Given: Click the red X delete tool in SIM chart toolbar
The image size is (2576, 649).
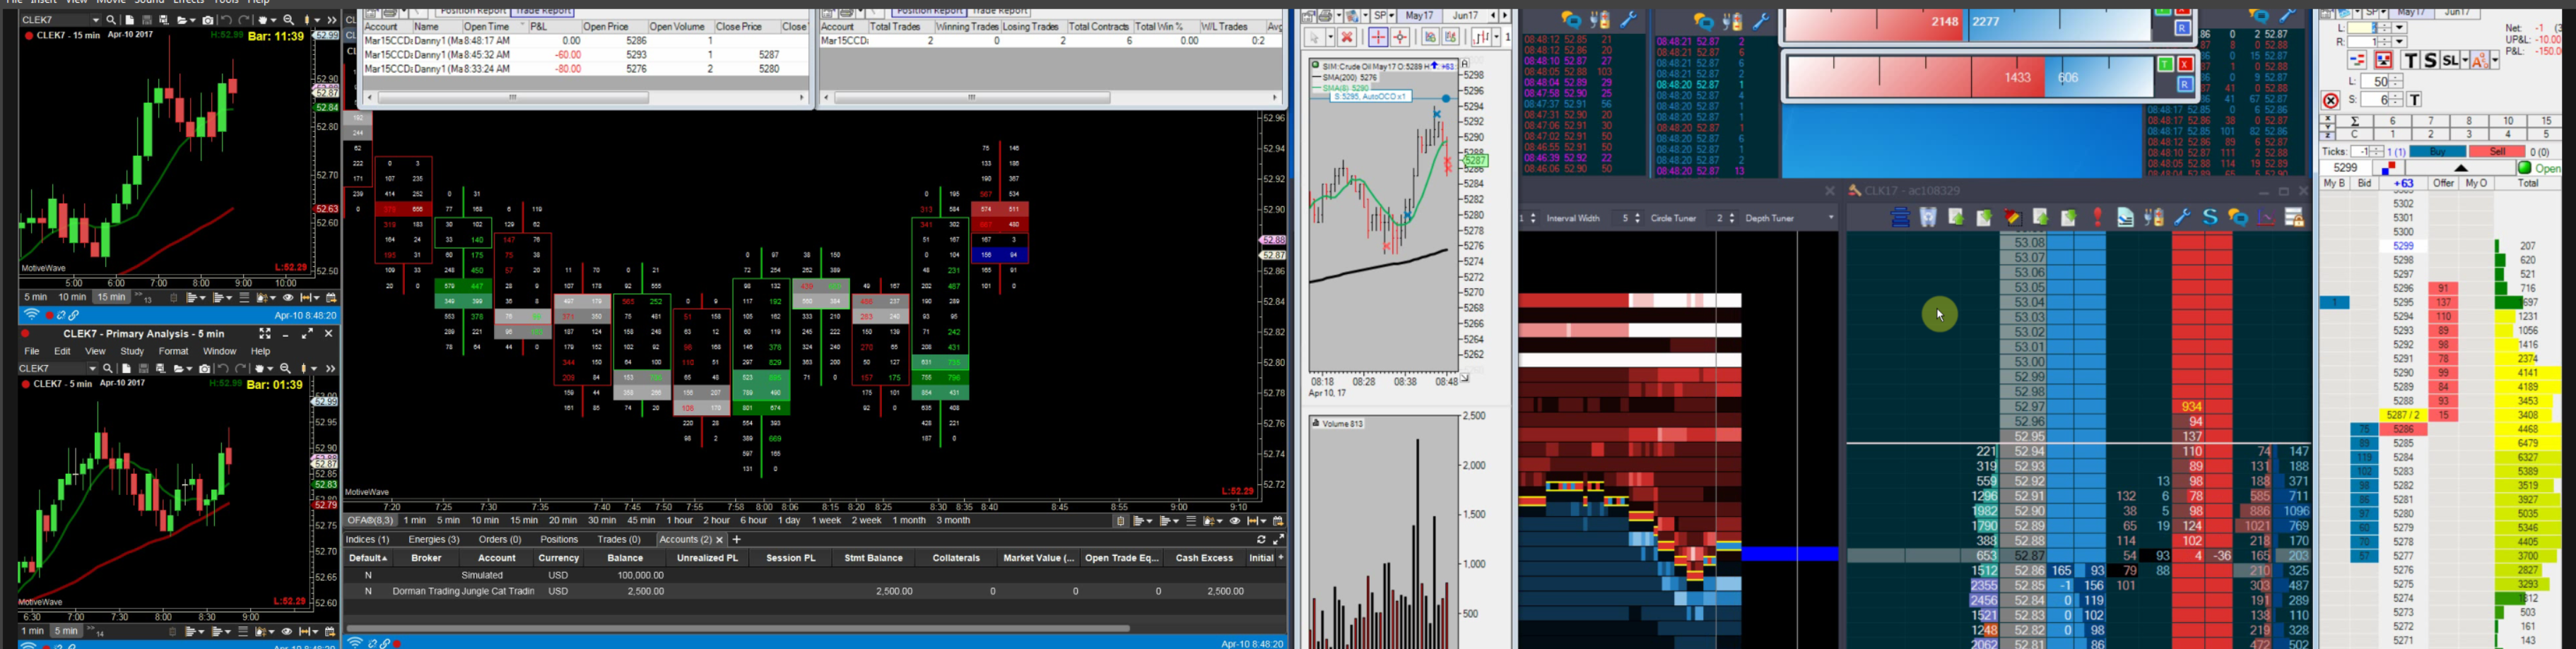Looking at the screenshot, I should tap(1346, 37).
